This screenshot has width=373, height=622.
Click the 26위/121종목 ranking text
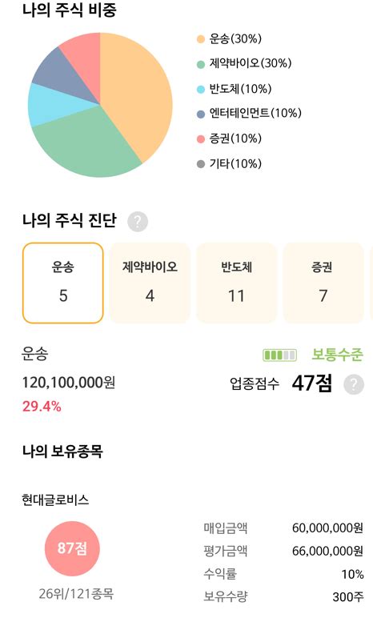[x=76, y=594]
